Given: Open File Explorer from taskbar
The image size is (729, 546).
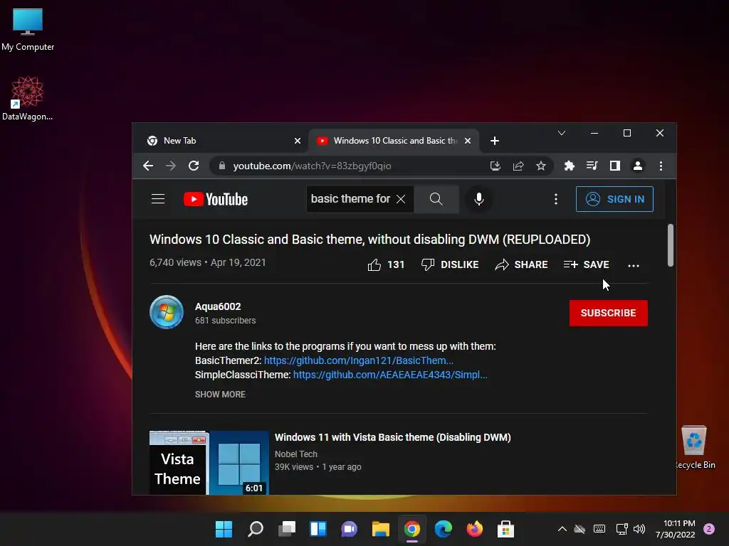Looking at the screenshot, I should [381, 529].
